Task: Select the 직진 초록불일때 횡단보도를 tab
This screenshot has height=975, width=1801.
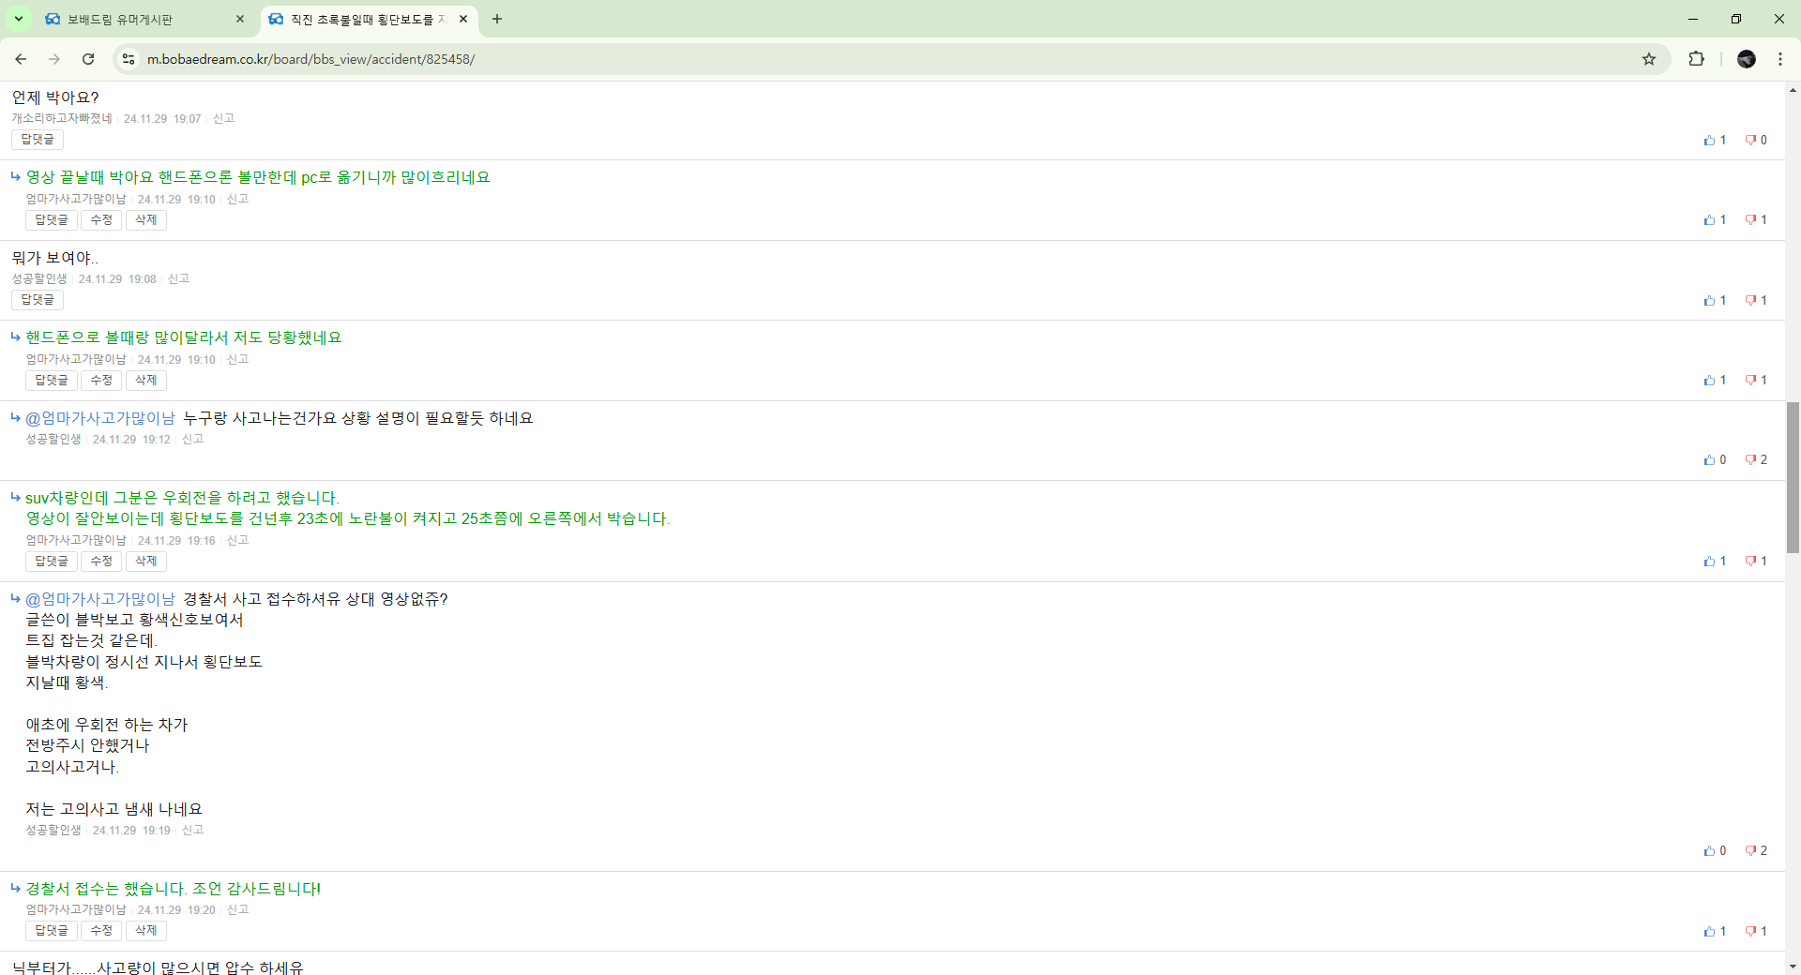Action: [x=369, y=19]
